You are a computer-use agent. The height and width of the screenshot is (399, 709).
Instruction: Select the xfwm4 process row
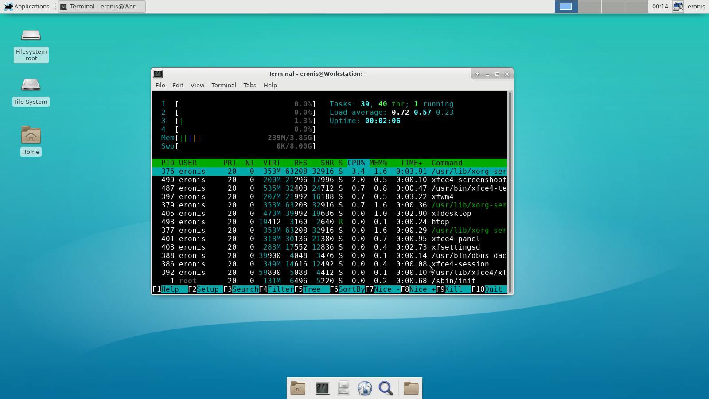point(330,196)
